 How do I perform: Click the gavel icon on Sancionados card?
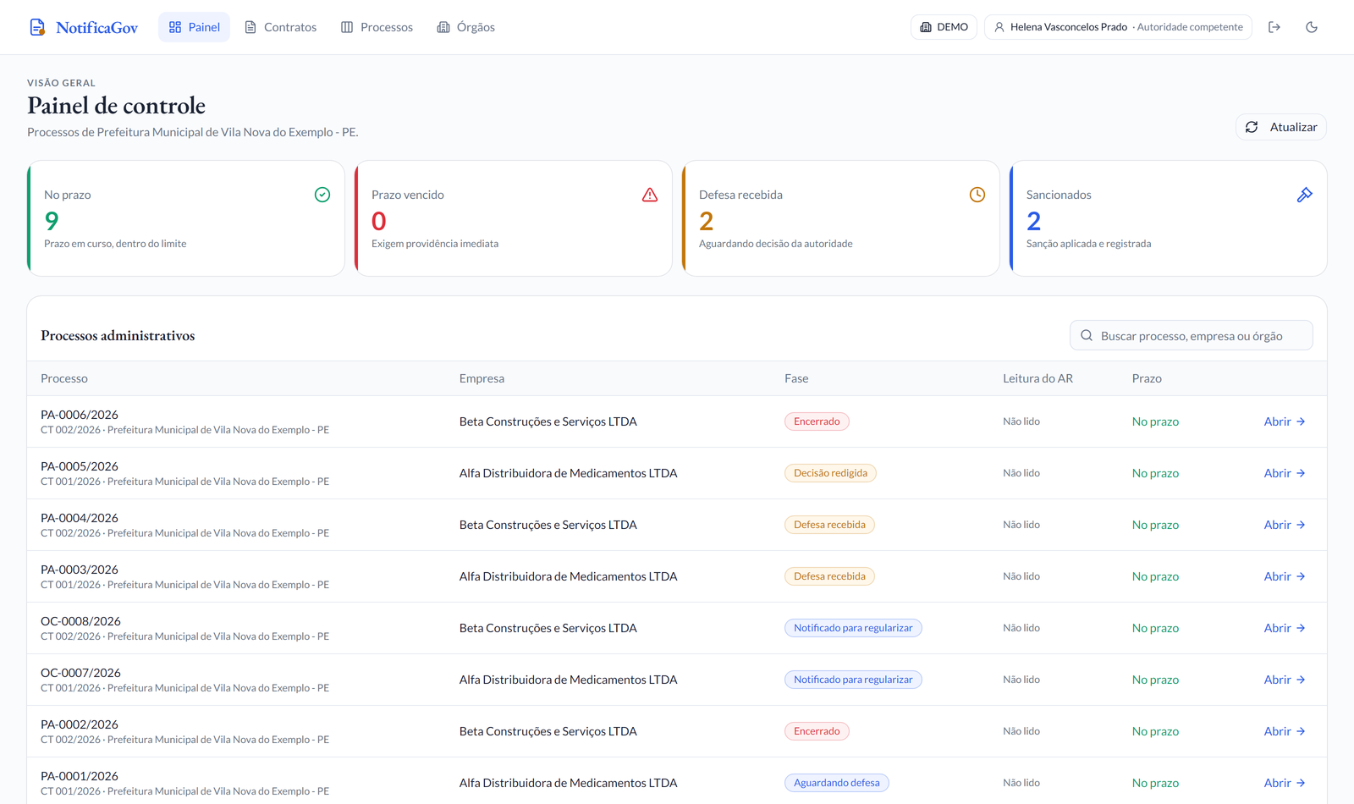[x=1305, y=195]
